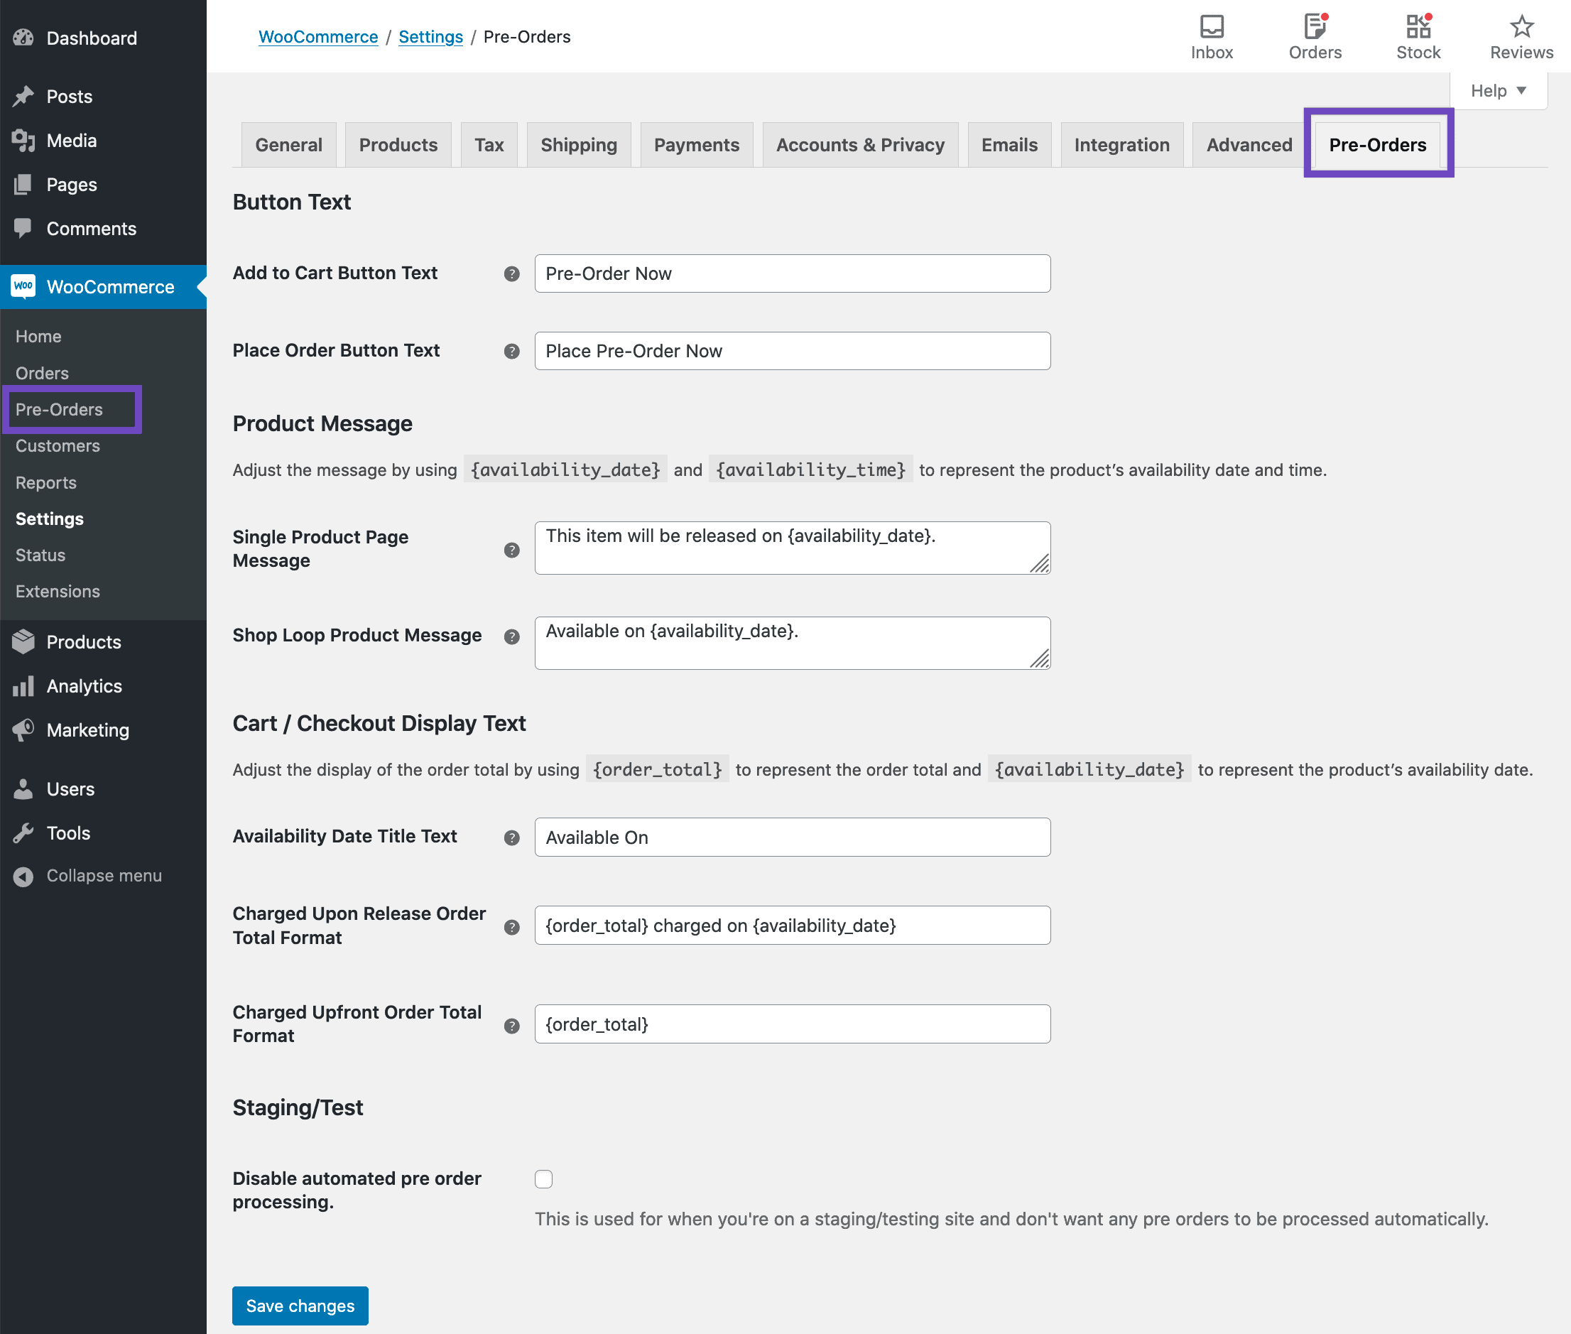The width and height of the screenshot is (1571, 1334).
Task: Click the Marketing megaphone icon in sidebar
Action: (x=23, y=730)
